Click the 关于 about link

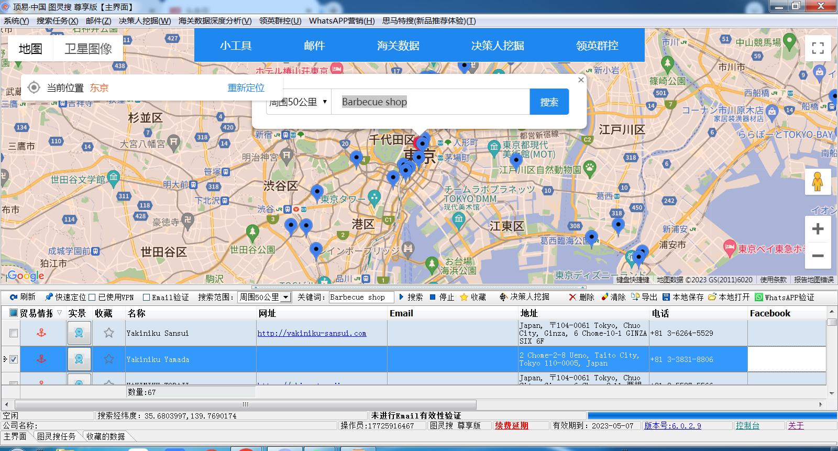click(x=796, y=426)
